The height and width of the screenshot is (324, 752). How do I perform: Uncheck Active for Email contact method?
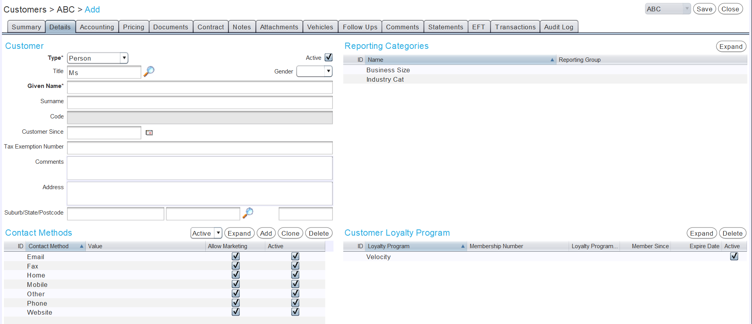(295, 256)
